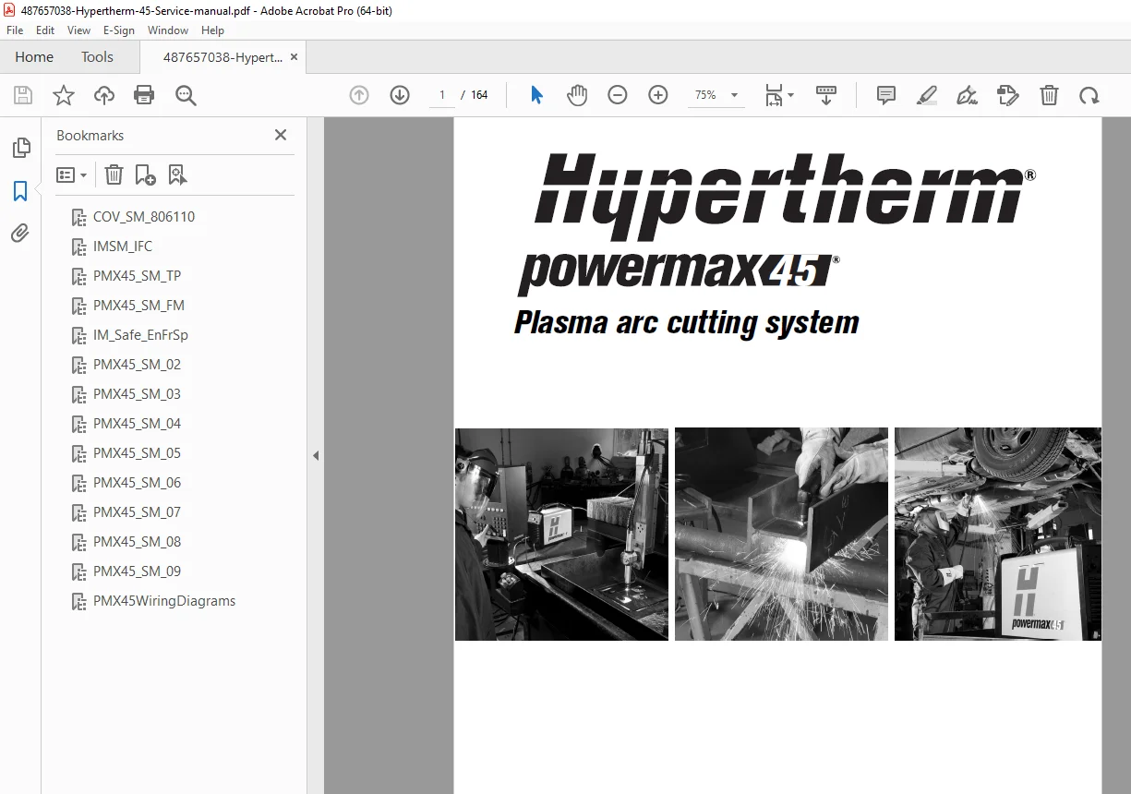Click the Edit PDF toolbar icon

1007,95
